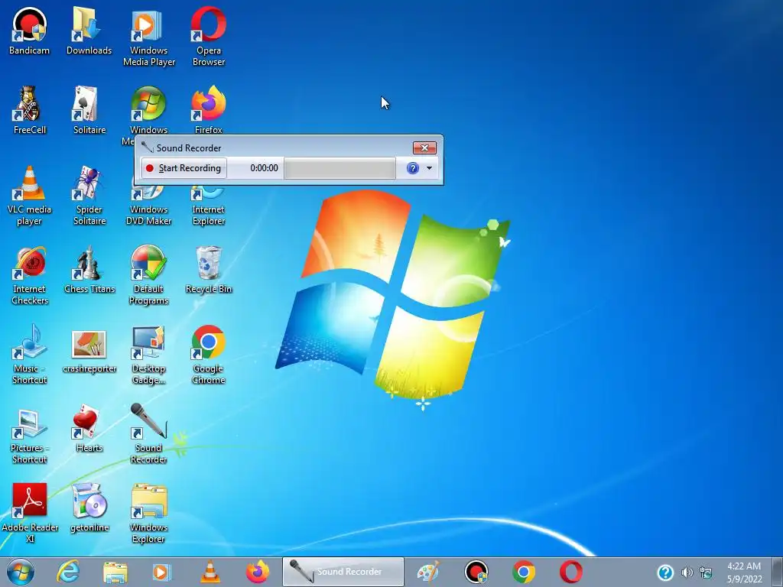Select the getonline desktop icon
The image size is (783, 587).
89,508
